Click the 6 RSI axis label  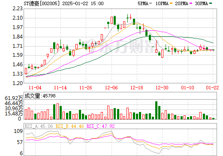[21, 153]
